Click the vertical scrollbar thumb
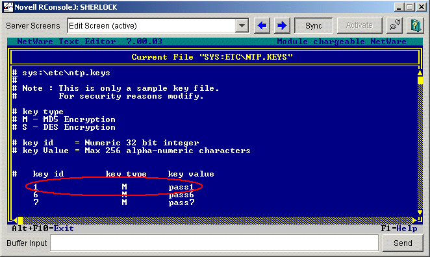Screen dimensions: 430x257 click(x=420, y=80)
